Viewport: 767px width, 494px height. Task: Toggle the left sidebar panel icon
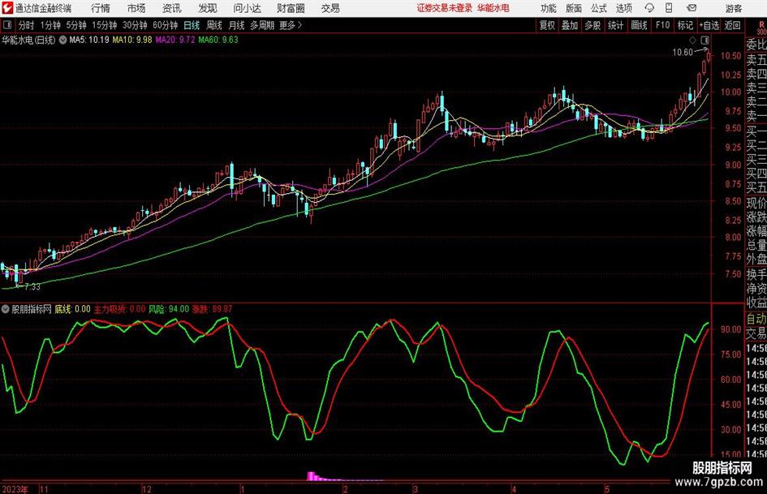(7, 25)
